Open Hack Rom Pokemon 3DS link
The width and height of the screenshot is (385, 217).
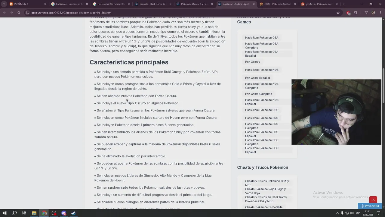tap(262, 118)
